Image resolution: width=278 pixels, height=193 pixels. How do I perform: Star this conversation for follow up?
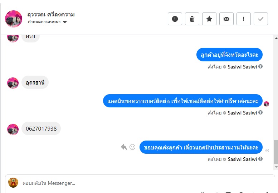click(x=209, y=19)
